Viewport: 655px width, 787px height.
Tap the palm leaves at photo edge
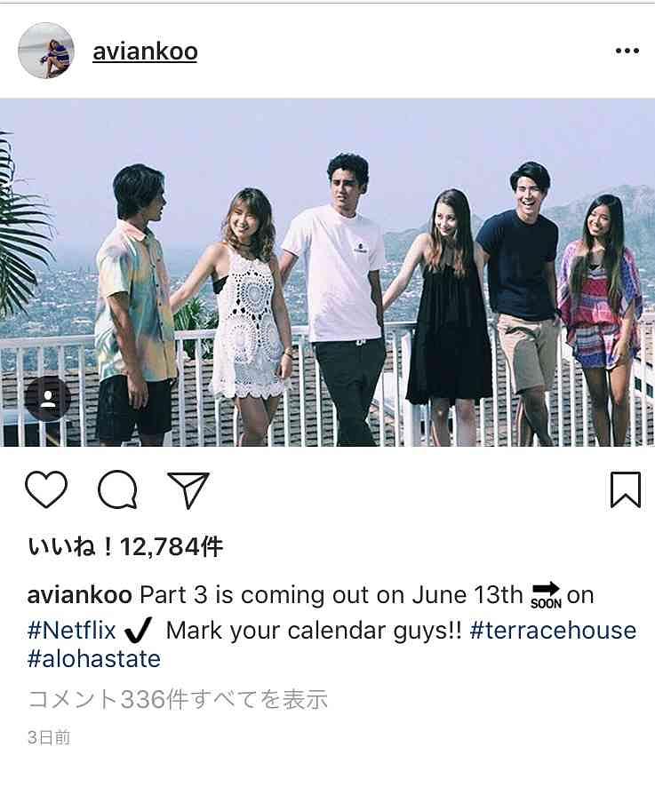click(22, 226)
